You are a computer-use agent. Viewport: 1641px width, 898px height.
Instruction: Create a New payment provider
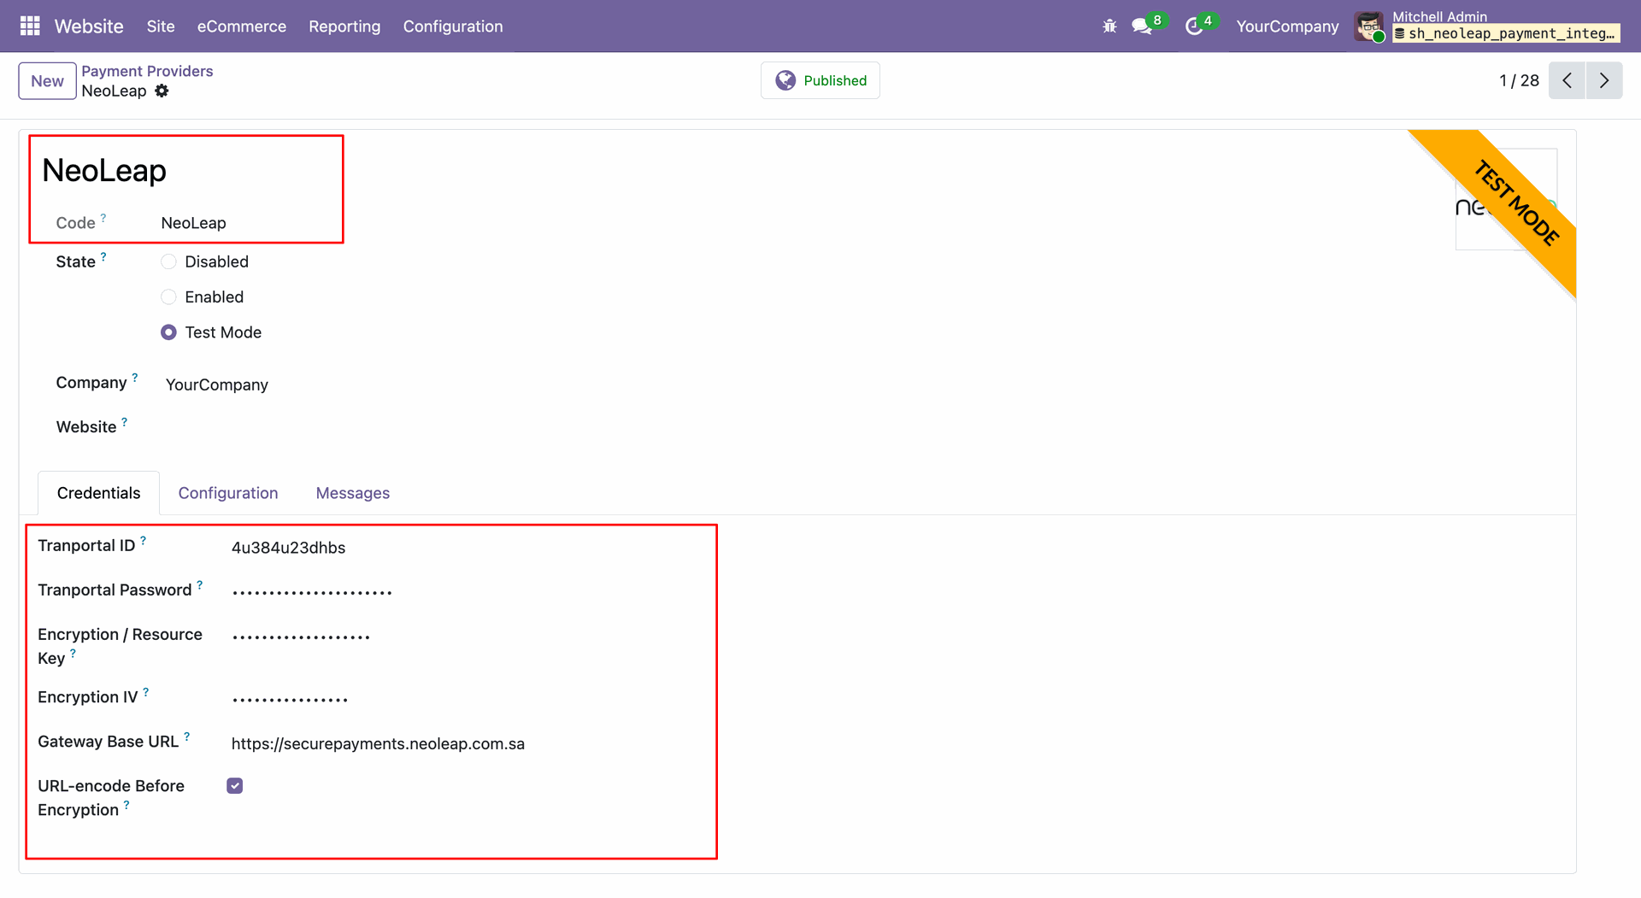coord(48,81)
